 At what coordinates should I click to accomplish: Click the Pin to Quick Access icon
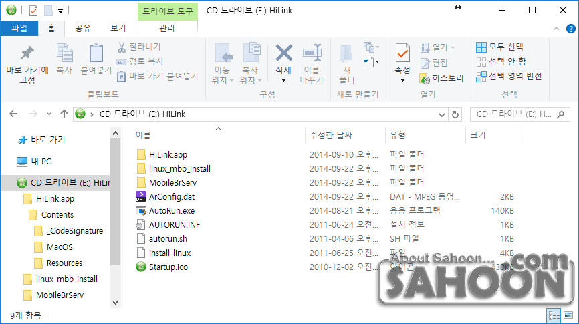coord(27,54)
